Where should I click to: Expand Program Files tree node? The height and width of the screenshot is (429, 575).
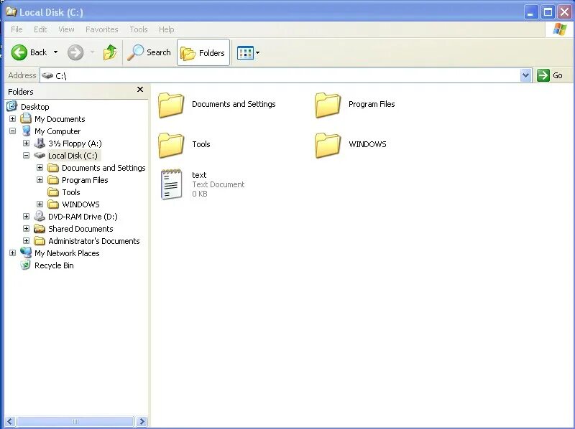click(40, 180)
